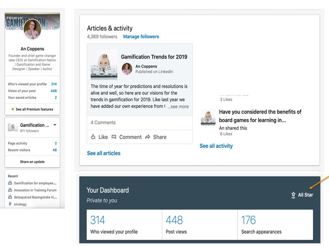Click the Gamification page name
The height and width of the screenshot is (247, 329).
[x=34, y=125]
